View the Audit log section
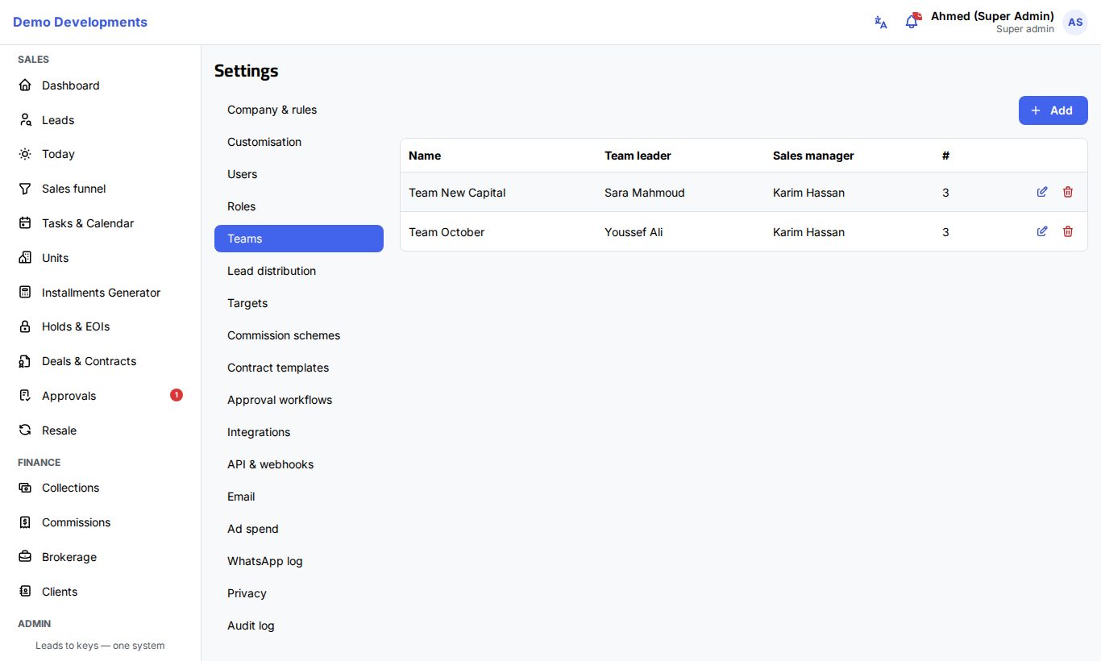The height and width of the screenshot is (661, 1101). [299, 626]
